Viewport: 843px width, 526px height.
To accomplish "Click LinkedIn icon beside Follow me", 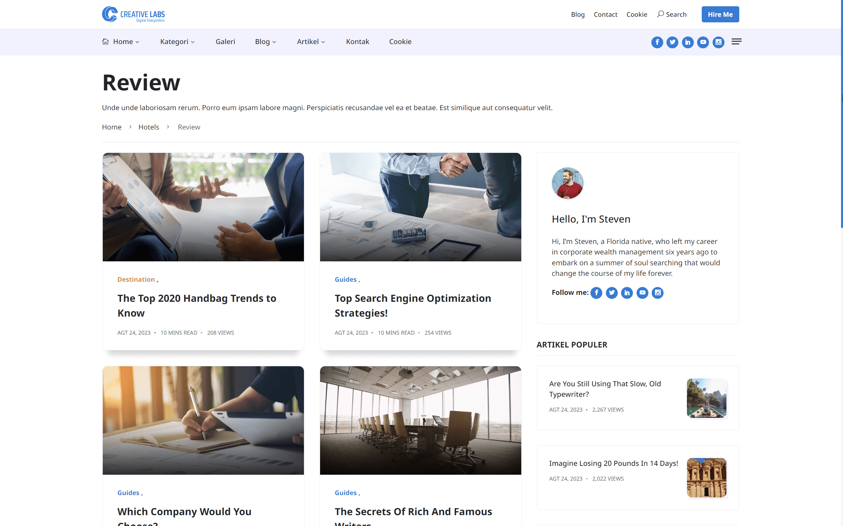I will (627, 293).
